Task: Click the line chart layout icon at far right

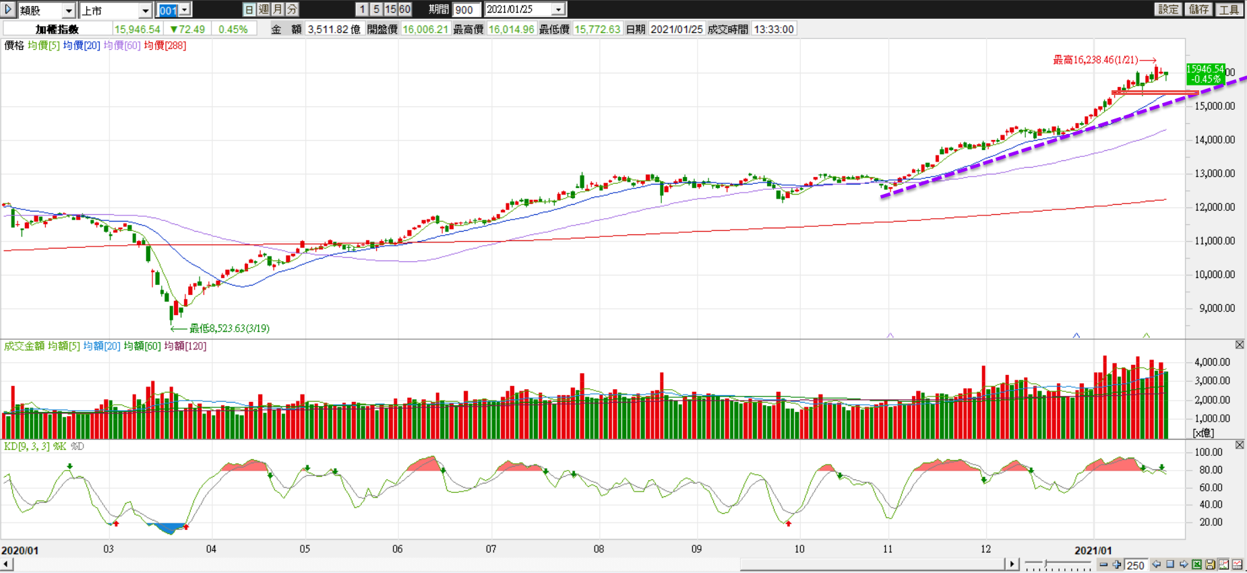Action: coord(1238,565)
